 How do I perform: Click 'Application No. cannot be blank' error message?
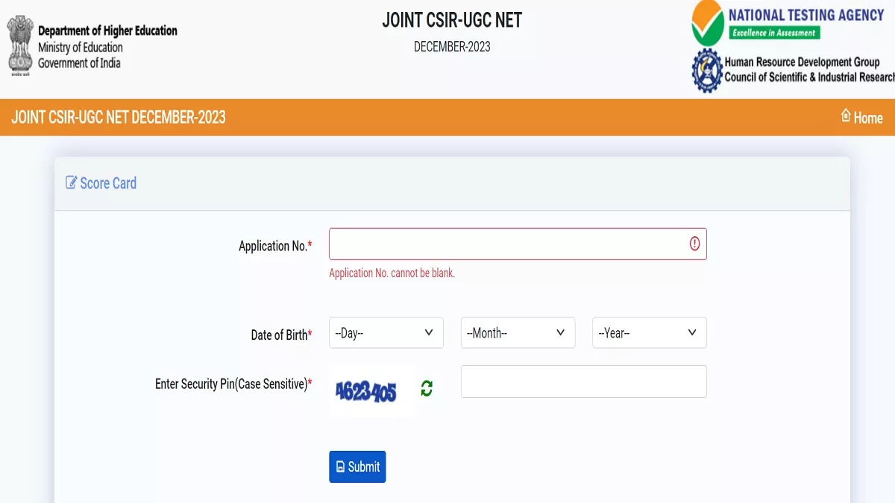click(392, 273)
